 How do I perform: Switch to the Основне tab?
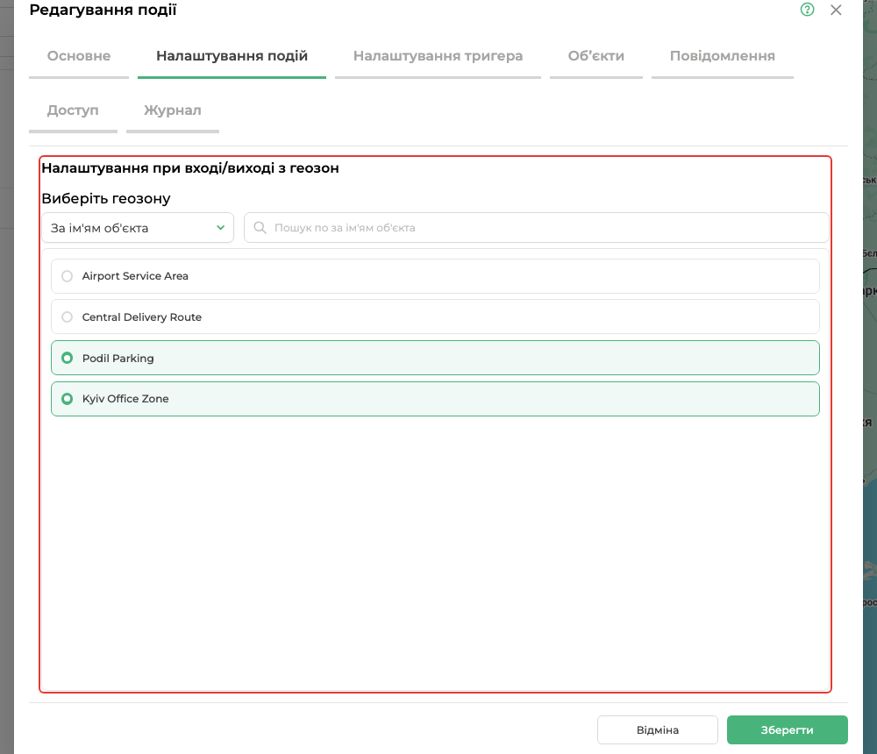79,56
